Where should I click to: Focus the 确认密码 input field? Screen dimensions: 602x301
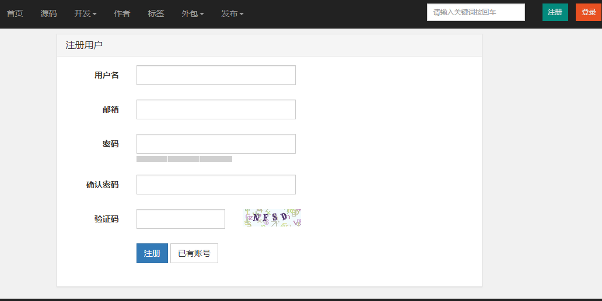click(x=216, y=185)
